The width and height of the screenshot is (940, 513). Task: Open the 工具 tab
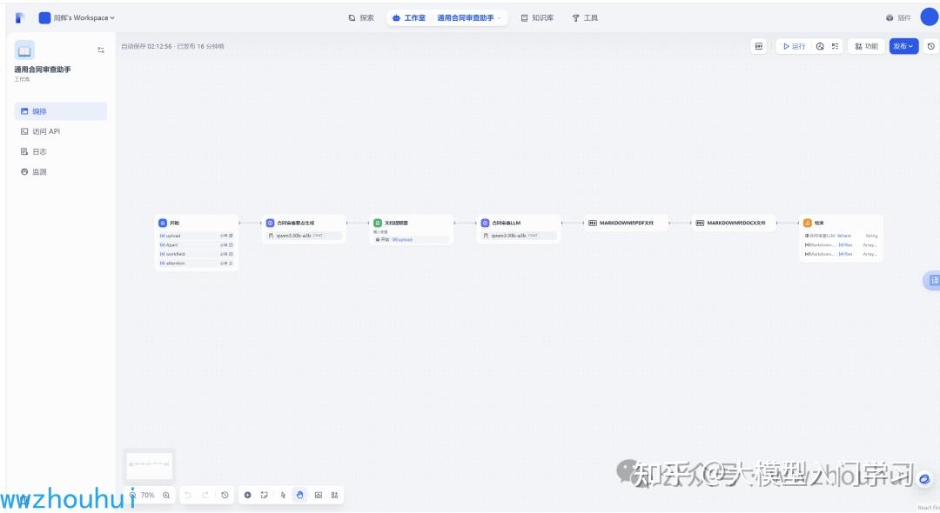[585, 18]
